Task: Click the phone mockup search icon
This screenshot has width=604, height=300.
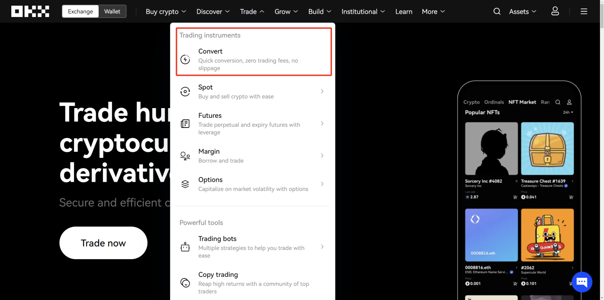Action: click(x=558, y=102)
